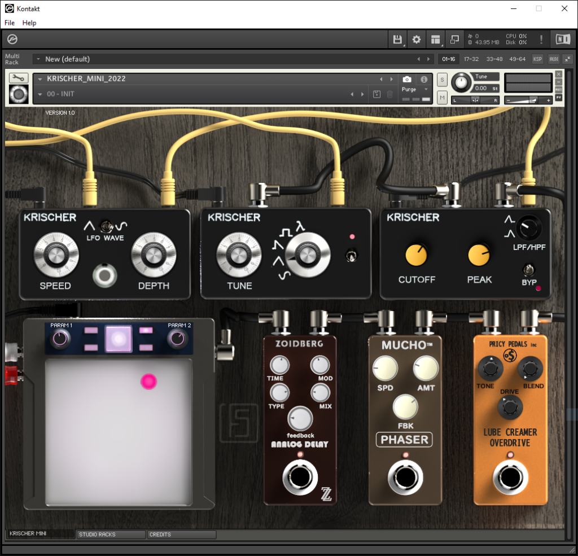Take a snapshot with camera icon
Image resolution: width=578 pixels, height=556 pixels.
point(406,79)
